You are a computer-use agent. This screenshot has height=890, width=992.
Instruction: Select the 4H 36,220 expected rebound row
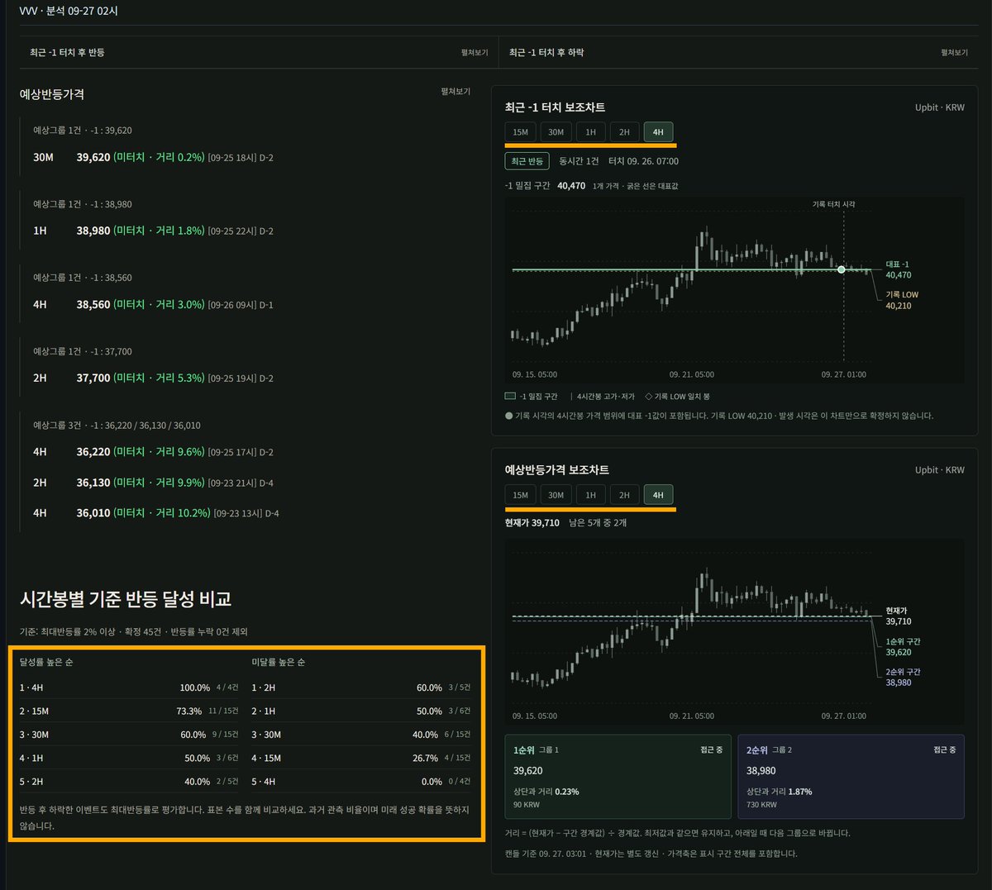[154, 452]
